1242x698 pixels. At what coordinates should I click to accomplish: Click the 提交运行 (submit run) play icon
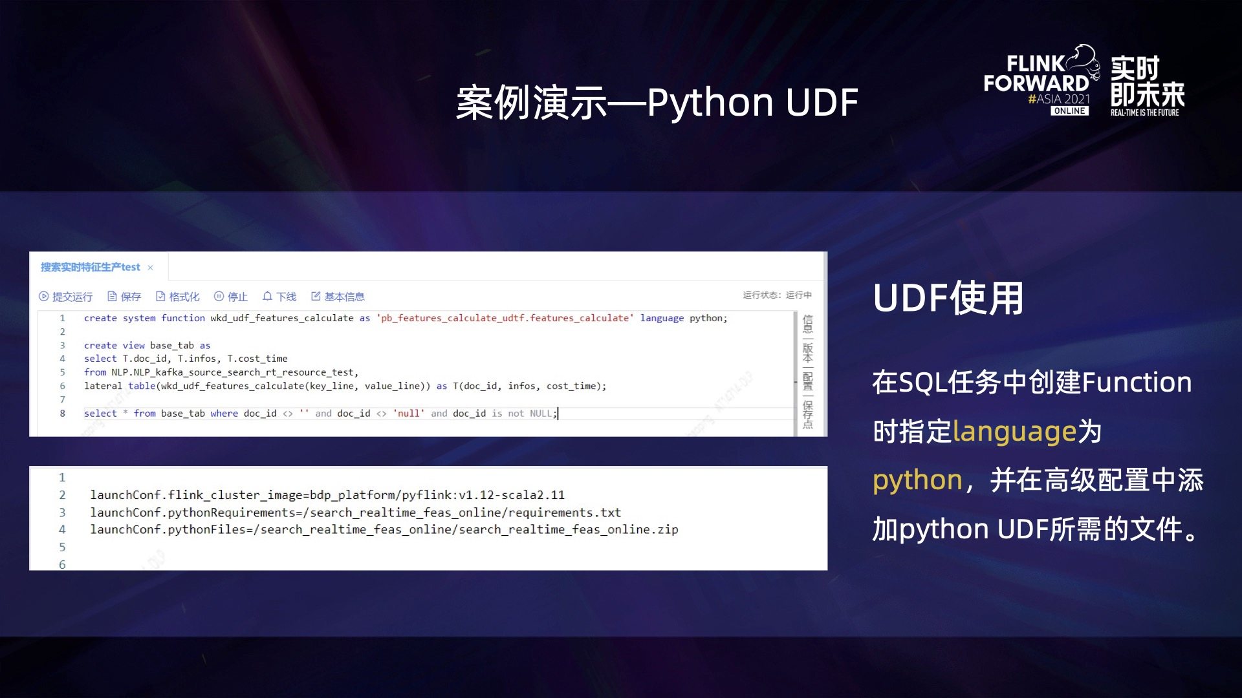[x=44, y=297]
